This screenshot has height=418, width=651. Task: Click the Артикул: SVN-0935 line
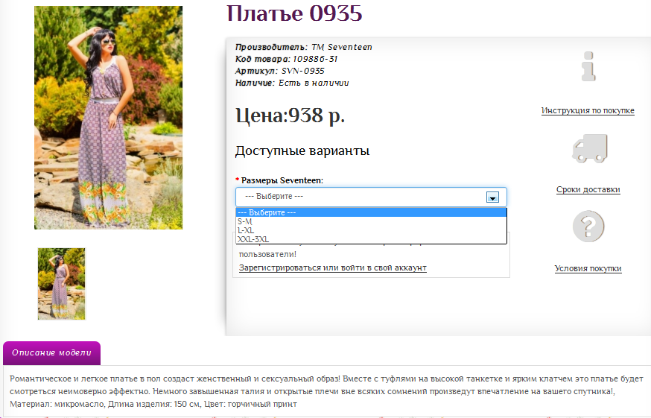click(x=280, y=71)
